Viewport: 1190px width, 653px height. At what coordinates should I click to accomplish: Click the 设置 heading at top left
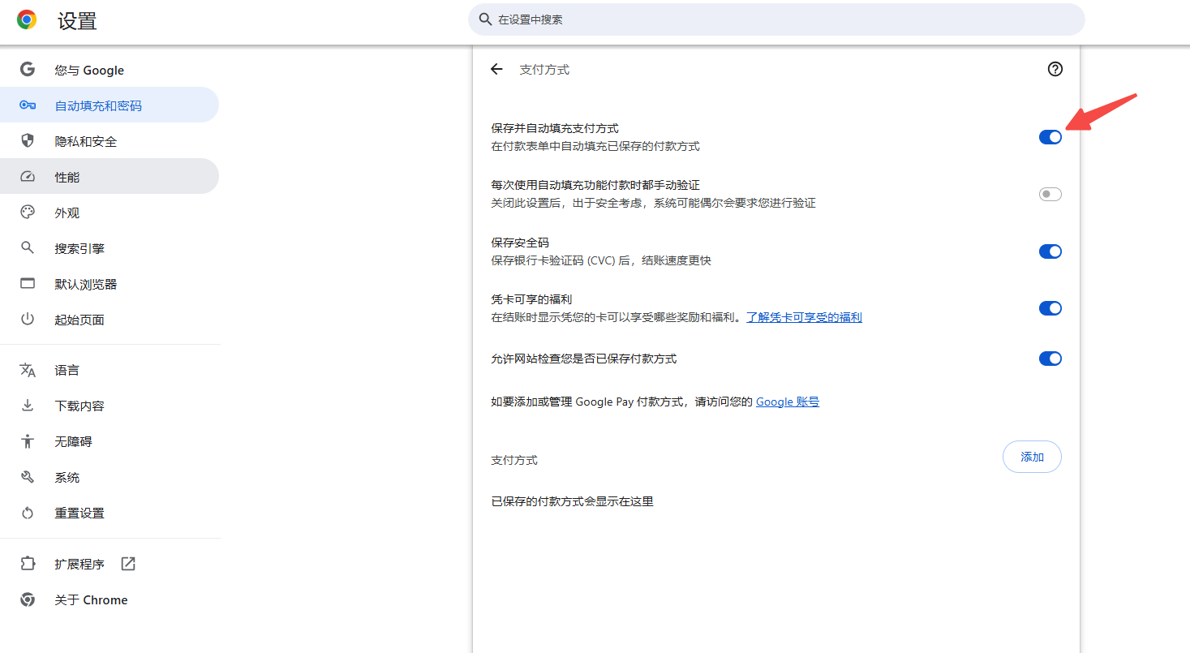pyautogui.click(x=77, y=21)
